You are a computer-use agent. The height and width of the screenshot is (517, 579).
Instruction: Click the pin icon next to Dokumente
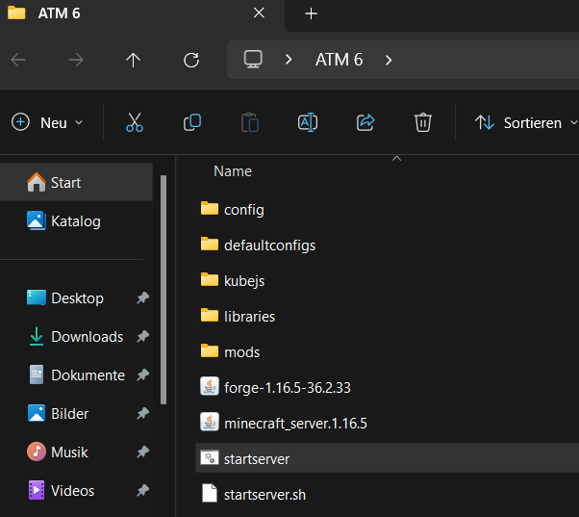(x=143, y=375)
